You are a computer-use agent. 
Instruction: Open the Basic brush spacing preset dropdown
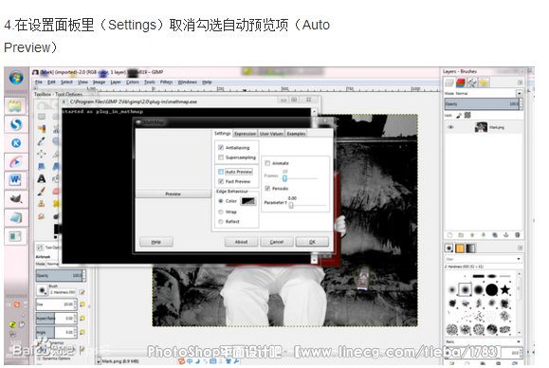tap(484, 341)
